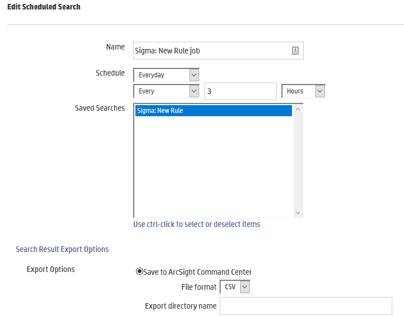Screen dimensions: 404x317
Task: Open the CSV file format dropdown
Action: 235,287
